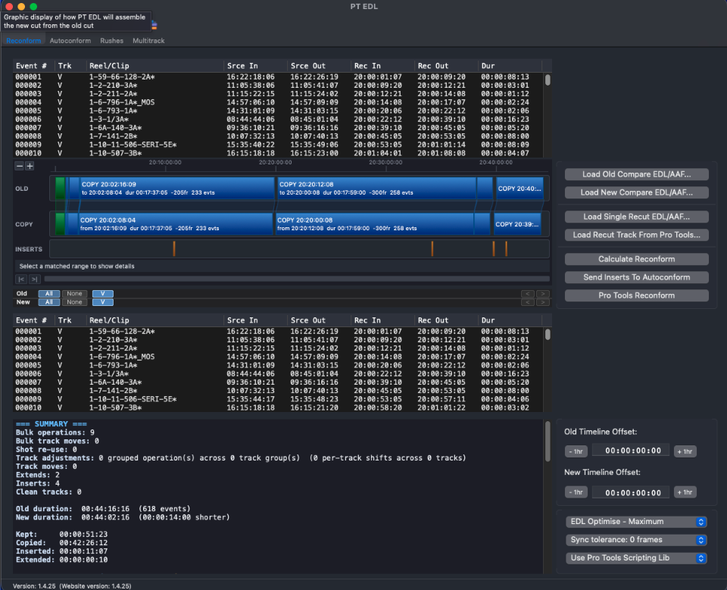Viewport: 727px width, 590px height.
Task: Subtract one hour from Old Timeline Offset
Action: tap(576, 451)
